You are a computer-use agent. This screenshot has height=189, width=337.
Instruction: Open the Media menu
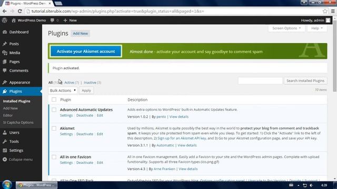pyautogui.click(x=15, y=52)
